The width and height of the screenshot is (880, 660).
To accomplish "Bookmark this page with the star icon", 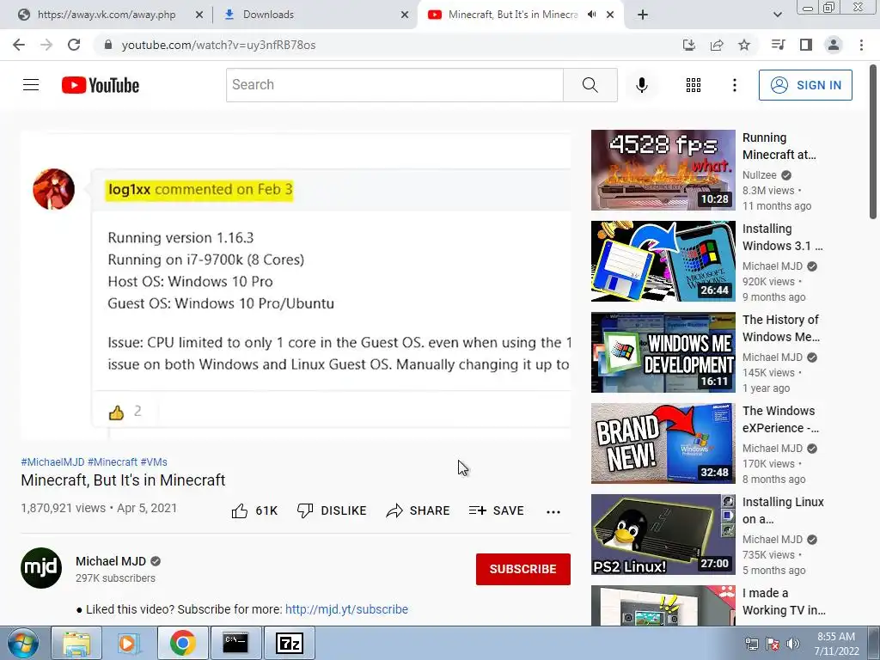I will (744, 45).
